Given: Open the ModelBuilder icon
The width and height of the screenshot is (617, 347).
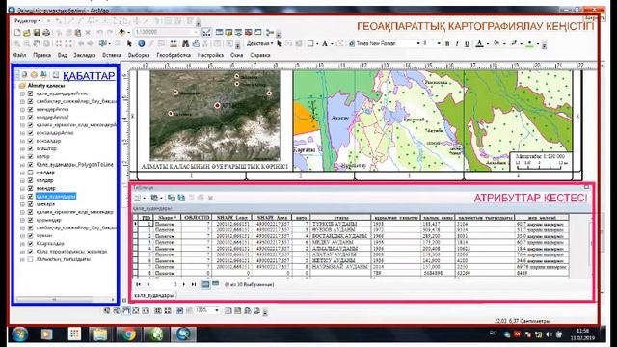Looking at the screenshot, I should 270,33.
